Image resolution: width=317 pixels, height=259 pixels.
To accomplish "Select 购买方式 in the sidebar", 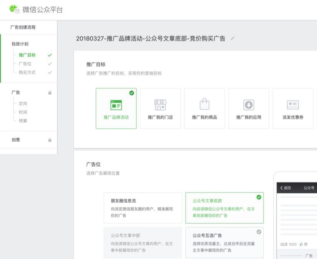I will click(27, 72).
